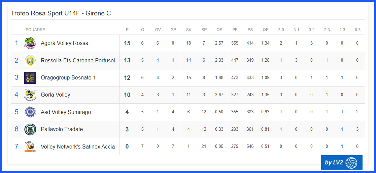The height and width of the screenshot is (173, 376).
Task: Click the Gorla Volley bee logo
Action: point(30,95)
